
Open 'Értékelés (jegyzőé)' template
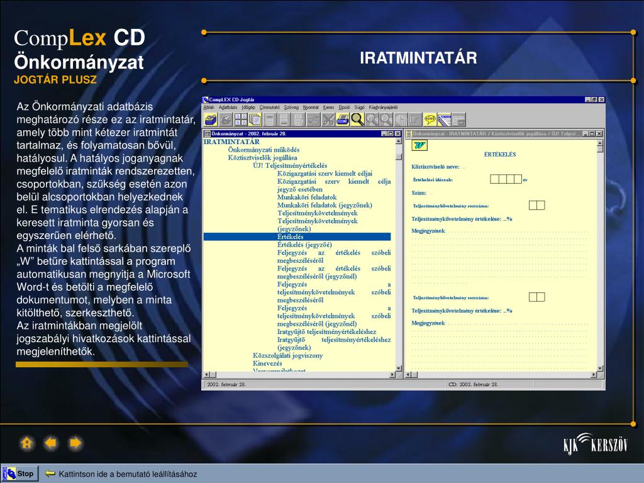click(x=304, y=245)
